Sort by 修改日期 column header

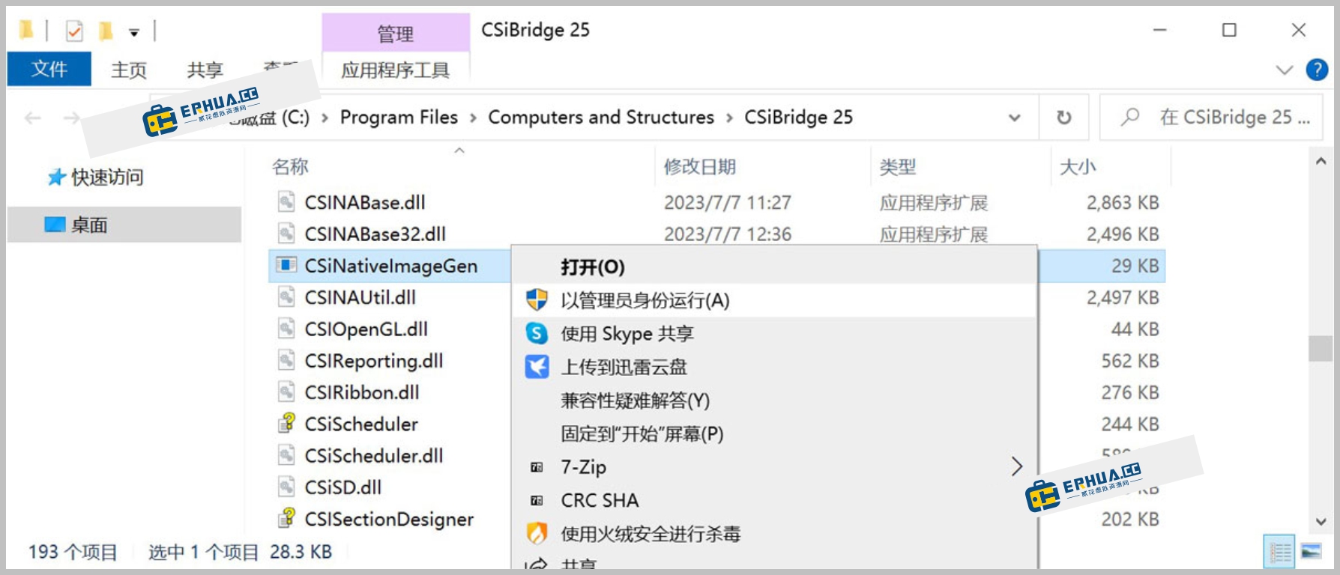699,167
